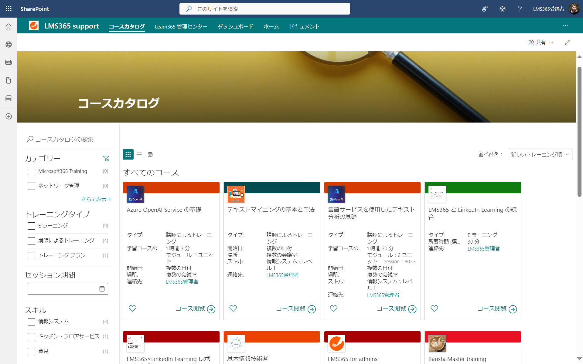Open the My files page icon

[9, 80]
